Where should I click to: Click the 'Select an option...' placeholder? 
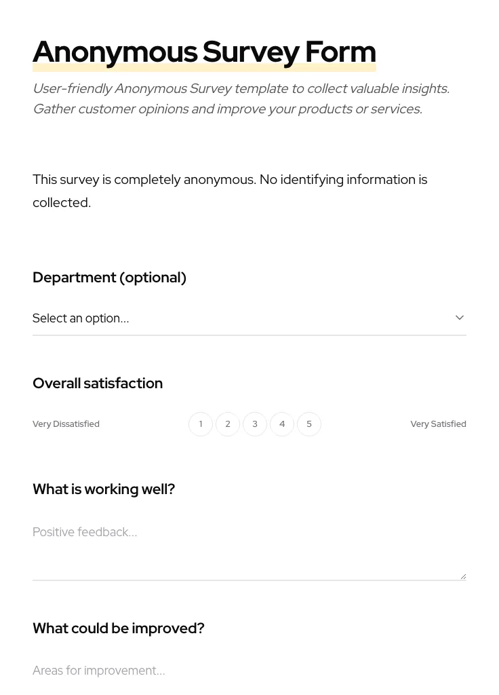coord(81,318)
